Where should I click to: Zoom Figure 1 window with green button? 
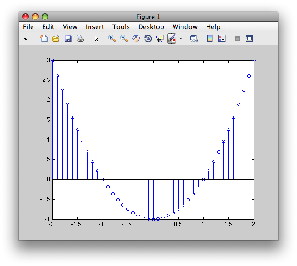coord(45,17)
